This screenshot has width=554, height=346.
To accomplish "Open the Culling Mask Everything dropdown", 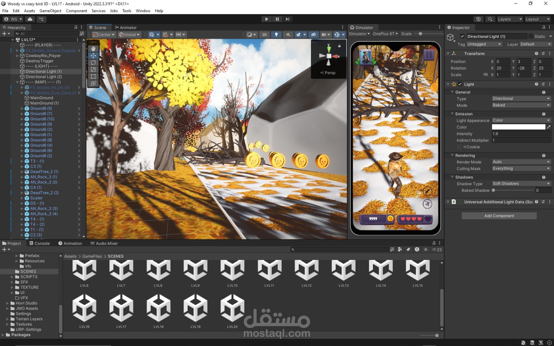I will pos(521,169).
